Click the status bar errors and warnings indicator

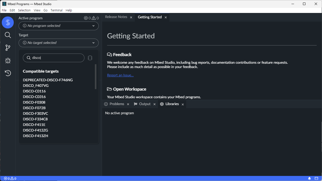click(x=10, y=178)
